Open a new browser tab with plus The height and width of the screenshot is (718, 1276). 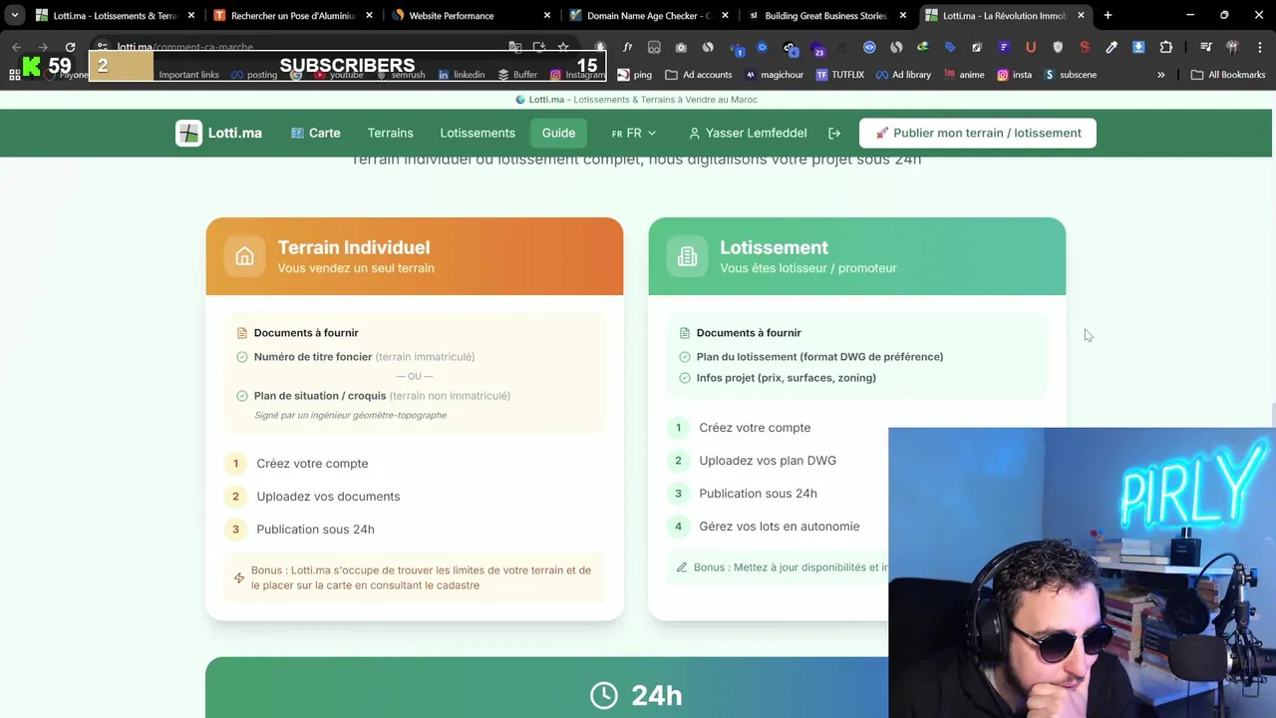(1108, 15)
